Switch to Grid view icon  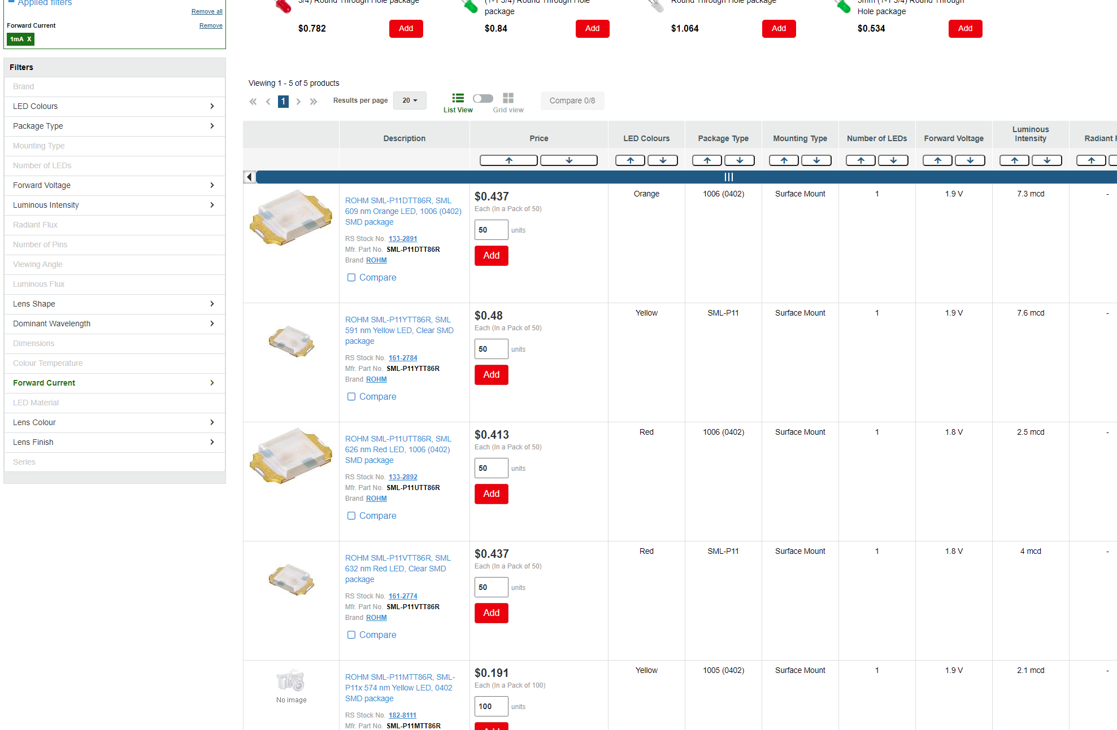(x=508, y=98)
